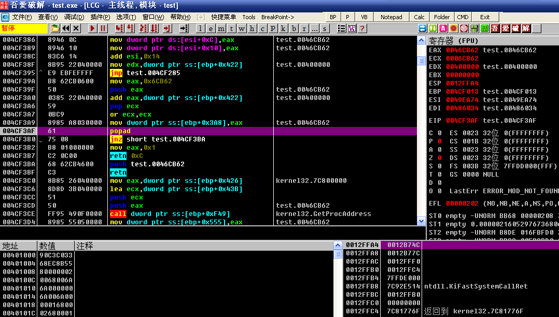Screen dimensions: 559x317
Task: Show run trace via '...' button
Action: (314, 28)
